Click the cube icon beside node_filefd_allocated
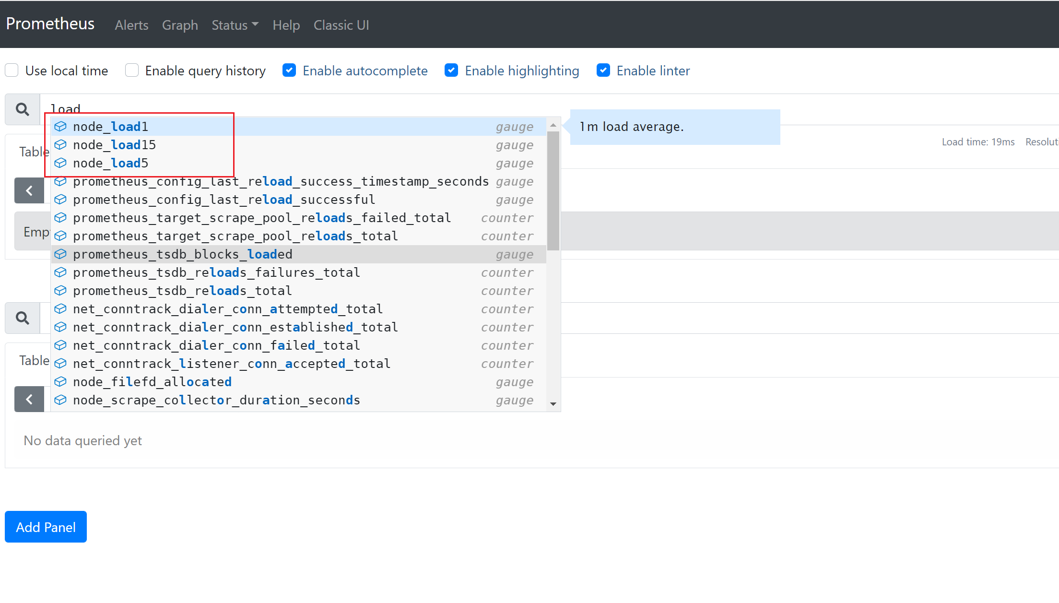Viewport: 1059px width, 603px height. 60,382
